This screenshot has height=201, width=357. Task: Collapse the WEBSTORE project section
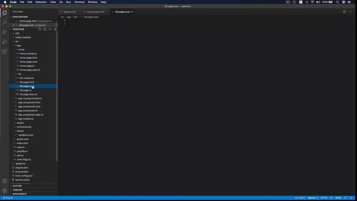click(x=18, y=29)
